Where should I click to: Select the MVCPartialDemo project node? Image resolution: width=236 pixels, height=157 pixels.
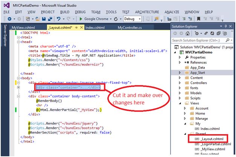pos(199,52)
